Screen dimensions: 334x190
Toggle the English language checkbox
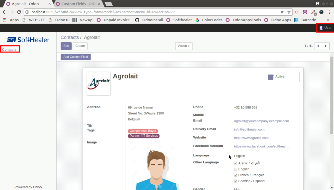pos(236,169)
